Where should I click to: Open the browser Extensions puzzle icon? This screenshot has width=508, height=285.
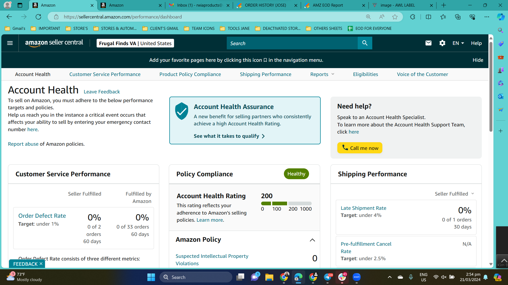pos(412,17)
